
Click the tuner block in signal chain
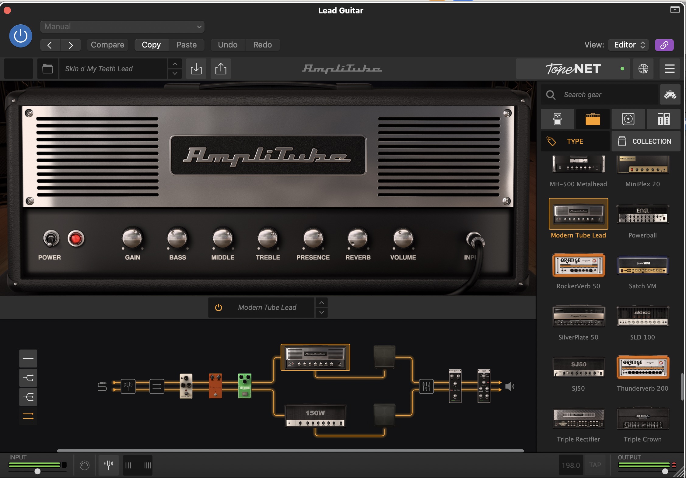pos(128,386)
